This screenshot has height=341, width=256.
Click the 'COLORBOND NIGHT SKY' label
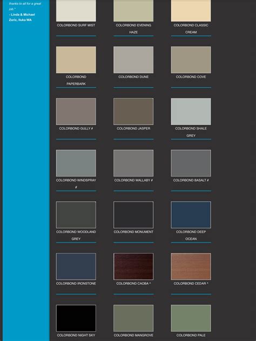click(x=76, y=335)
